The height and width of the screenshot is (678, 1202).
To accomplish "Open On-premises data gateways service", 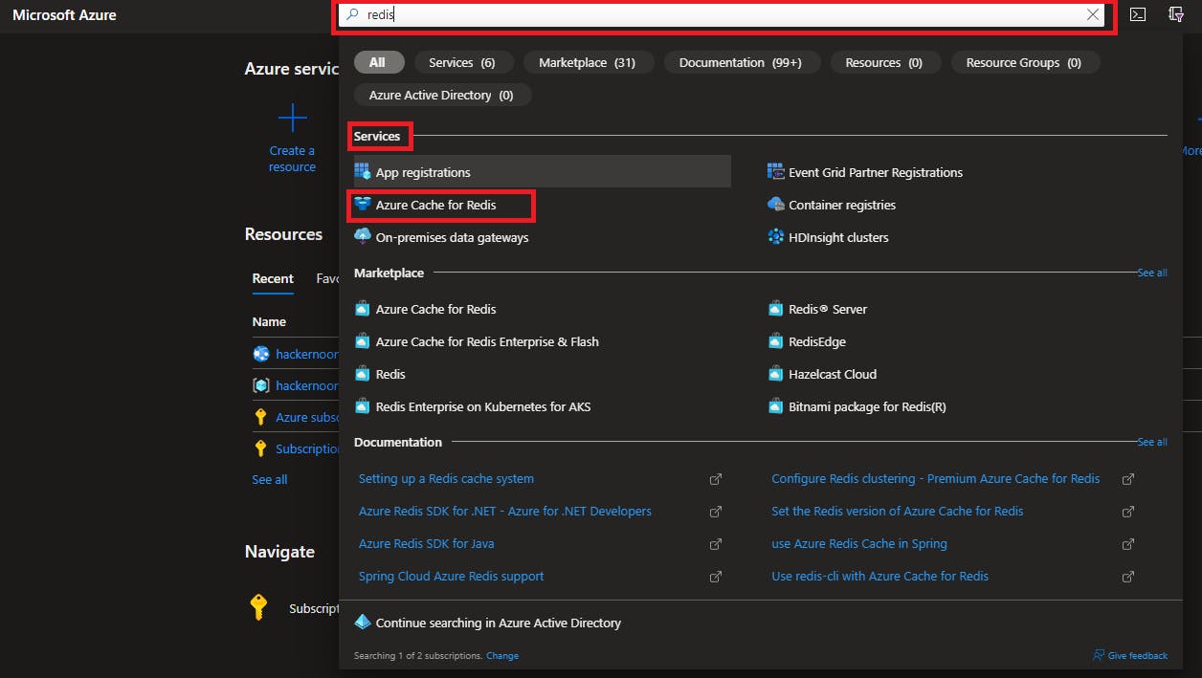I will (452, 238).
